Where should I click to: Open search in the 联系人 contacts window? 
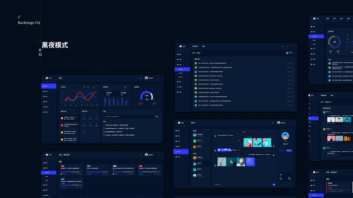tap(273, 123)
